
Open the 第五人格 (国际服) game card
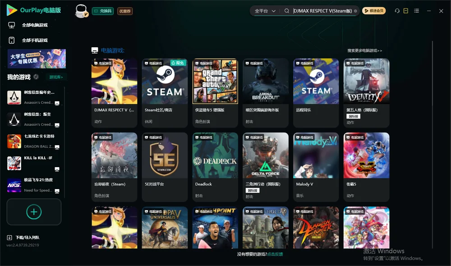pos(366,93)
